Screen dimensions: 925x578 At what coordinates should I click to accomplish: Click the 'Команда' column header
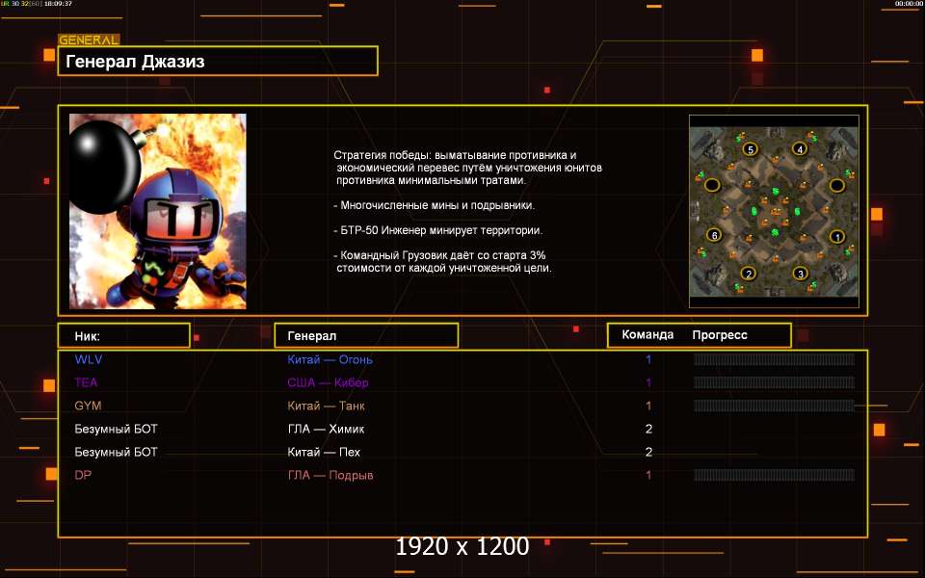pos(647,335)
